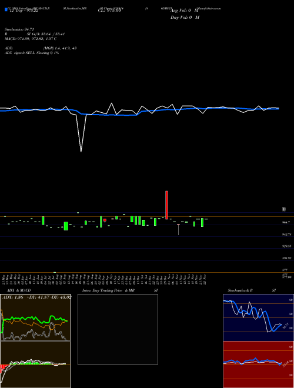Click the 'MACD: 974.39, 972.82' line

31,39
